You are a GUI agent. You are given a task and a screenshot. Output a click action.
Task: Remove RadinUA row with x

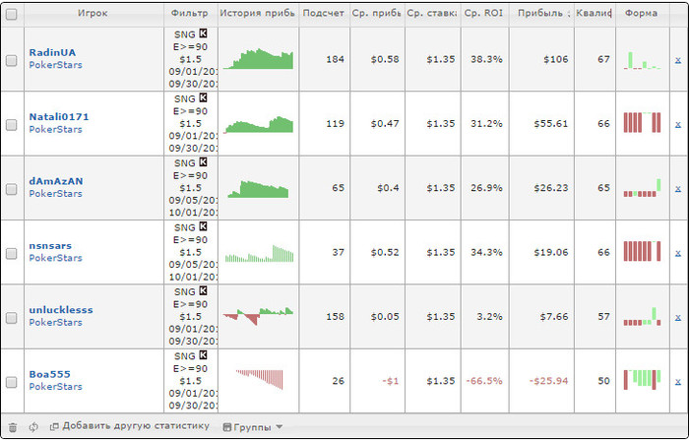pyautogui.click(x=677, y=60)
